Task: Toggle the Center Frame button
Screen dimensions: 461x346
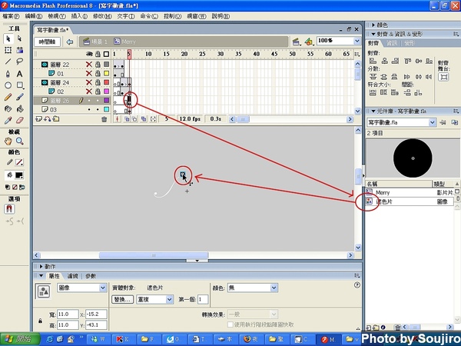Action: point(118,119)
